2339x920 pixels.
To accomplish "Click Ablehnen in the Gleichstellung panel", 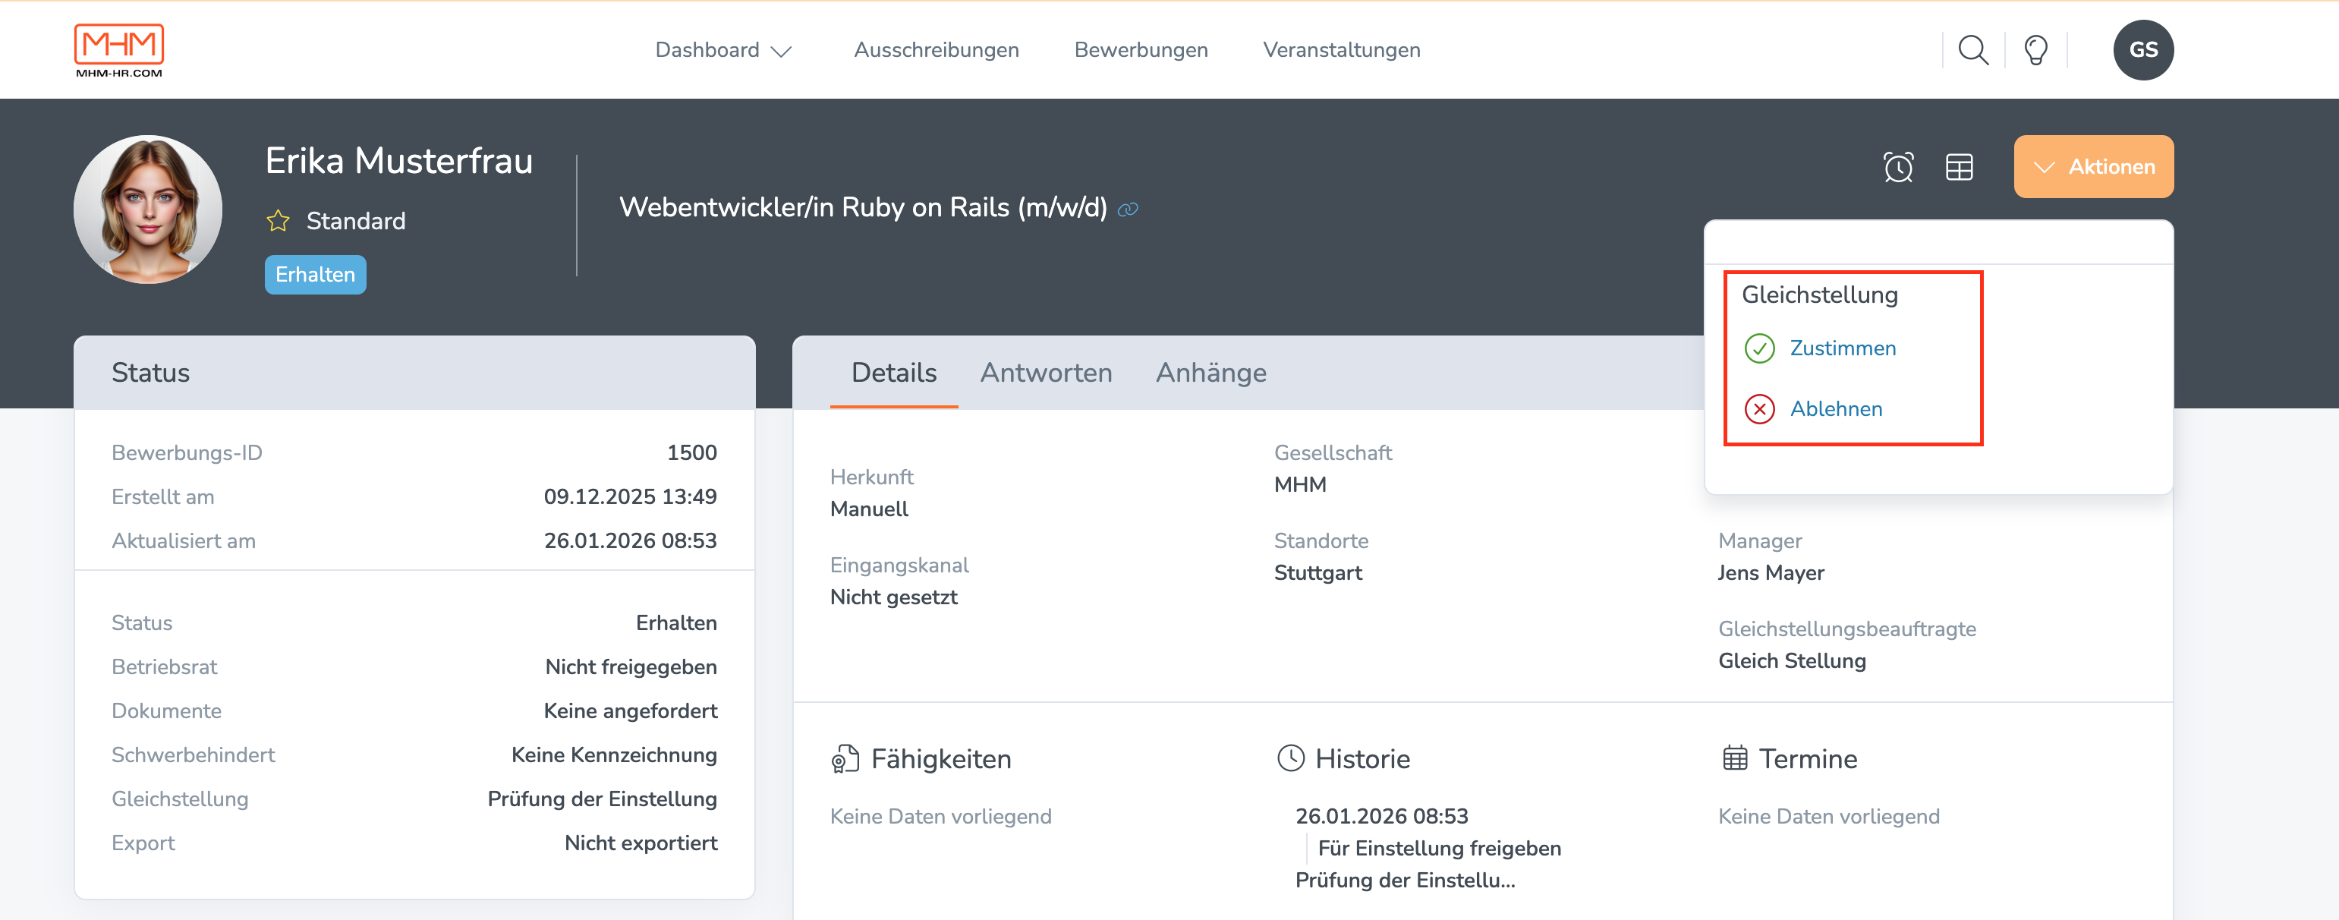I will (1836, 408).
